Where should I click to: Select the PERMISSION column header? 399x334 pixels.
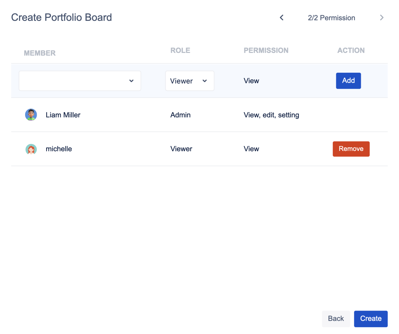point(266,50)
